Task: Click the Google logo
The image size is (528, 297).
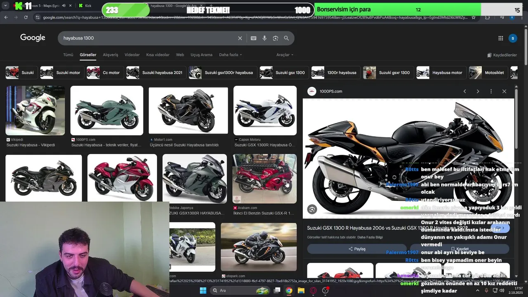Action: coord(33,38)
